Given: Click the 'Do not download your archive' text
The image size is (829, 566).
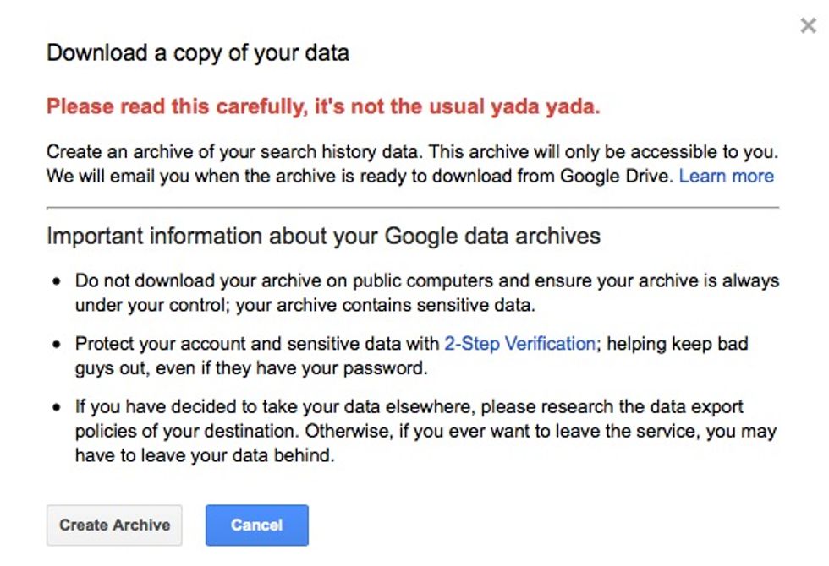Looking at the screenshot, I should [195, 280].
